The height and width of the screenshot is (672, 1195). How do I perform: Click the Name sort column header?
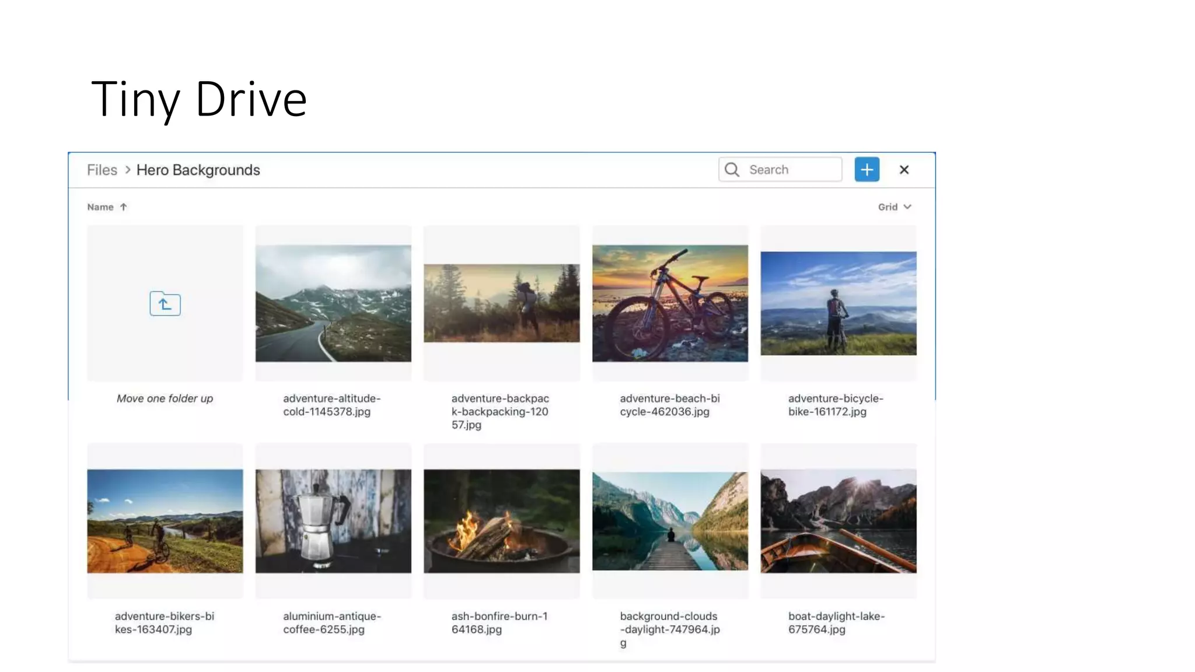[100, 207]
